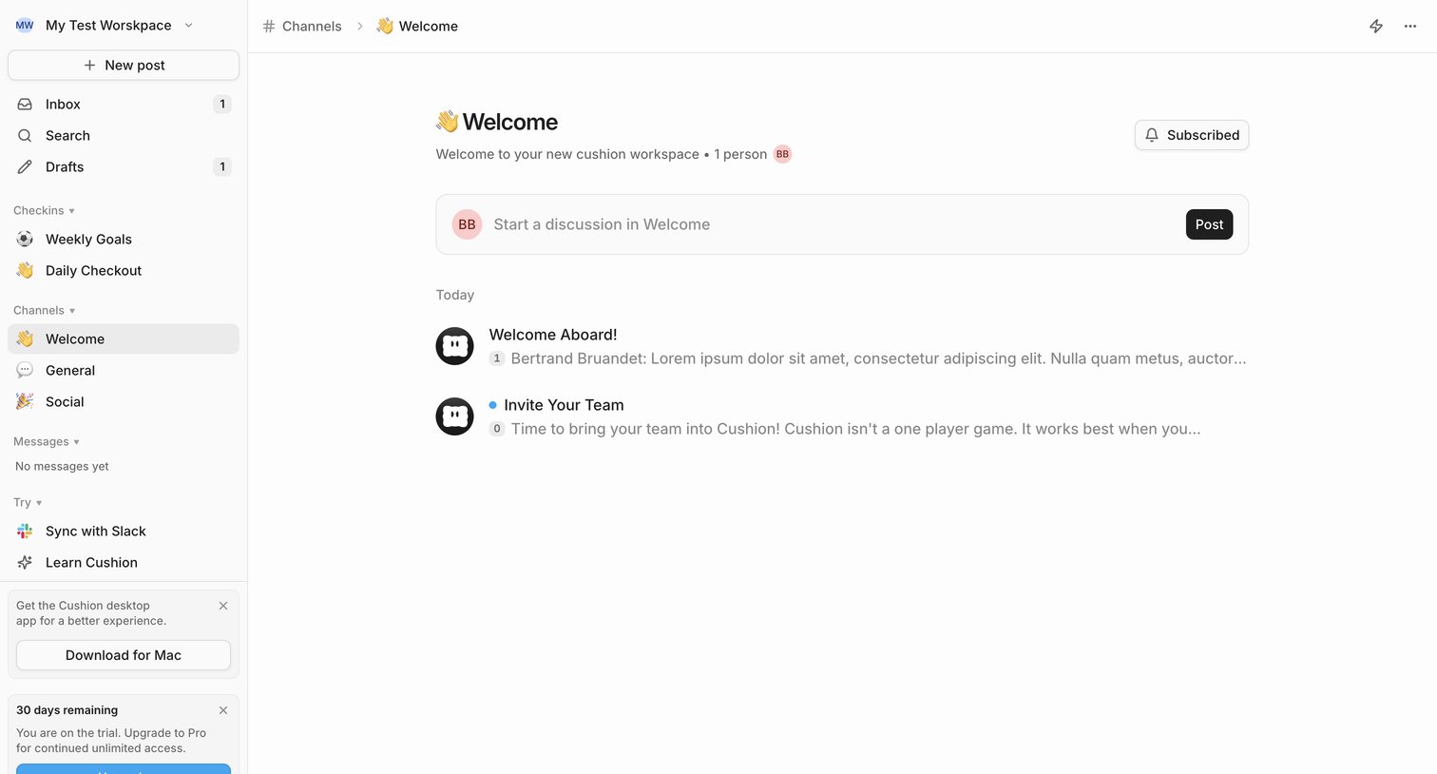Viewport: 1437px width, 774px height.
Task: Click the Welcome Aboard post avatar
Action: [x=454, y=346]
